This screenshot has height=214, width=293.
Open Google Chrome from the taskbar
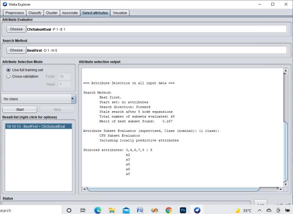click(x=169, y=210)
